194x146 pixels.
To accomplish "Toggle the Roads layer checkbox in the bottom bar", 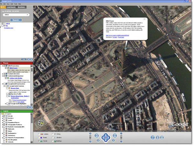I will tap(39, 137).
